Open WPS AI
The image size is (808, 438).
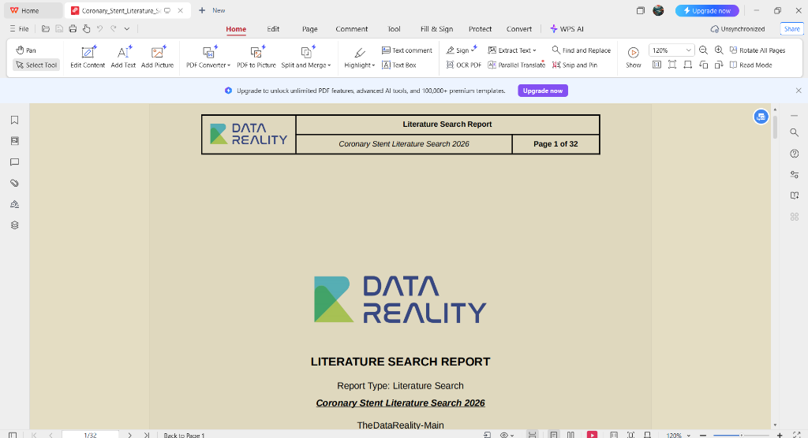567,29
